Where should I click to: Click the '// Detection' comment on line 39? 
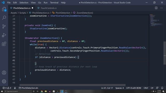click(43, 54)
